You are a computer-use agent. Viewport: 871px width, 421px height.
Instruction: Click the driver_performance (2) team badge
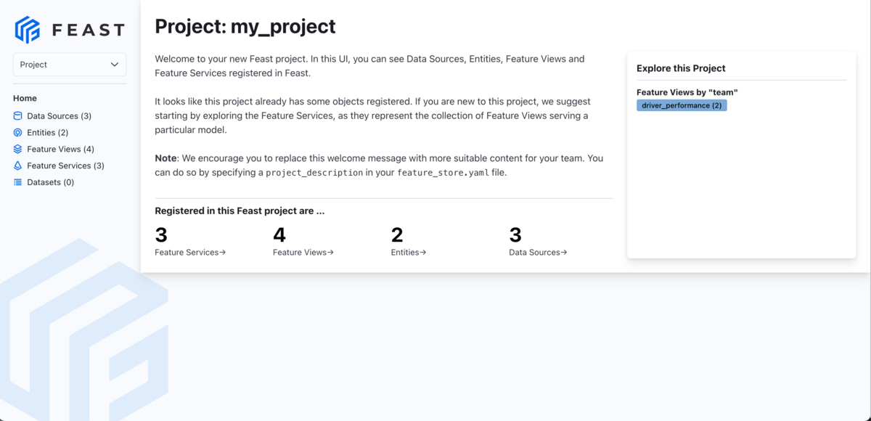coord(682,105)
